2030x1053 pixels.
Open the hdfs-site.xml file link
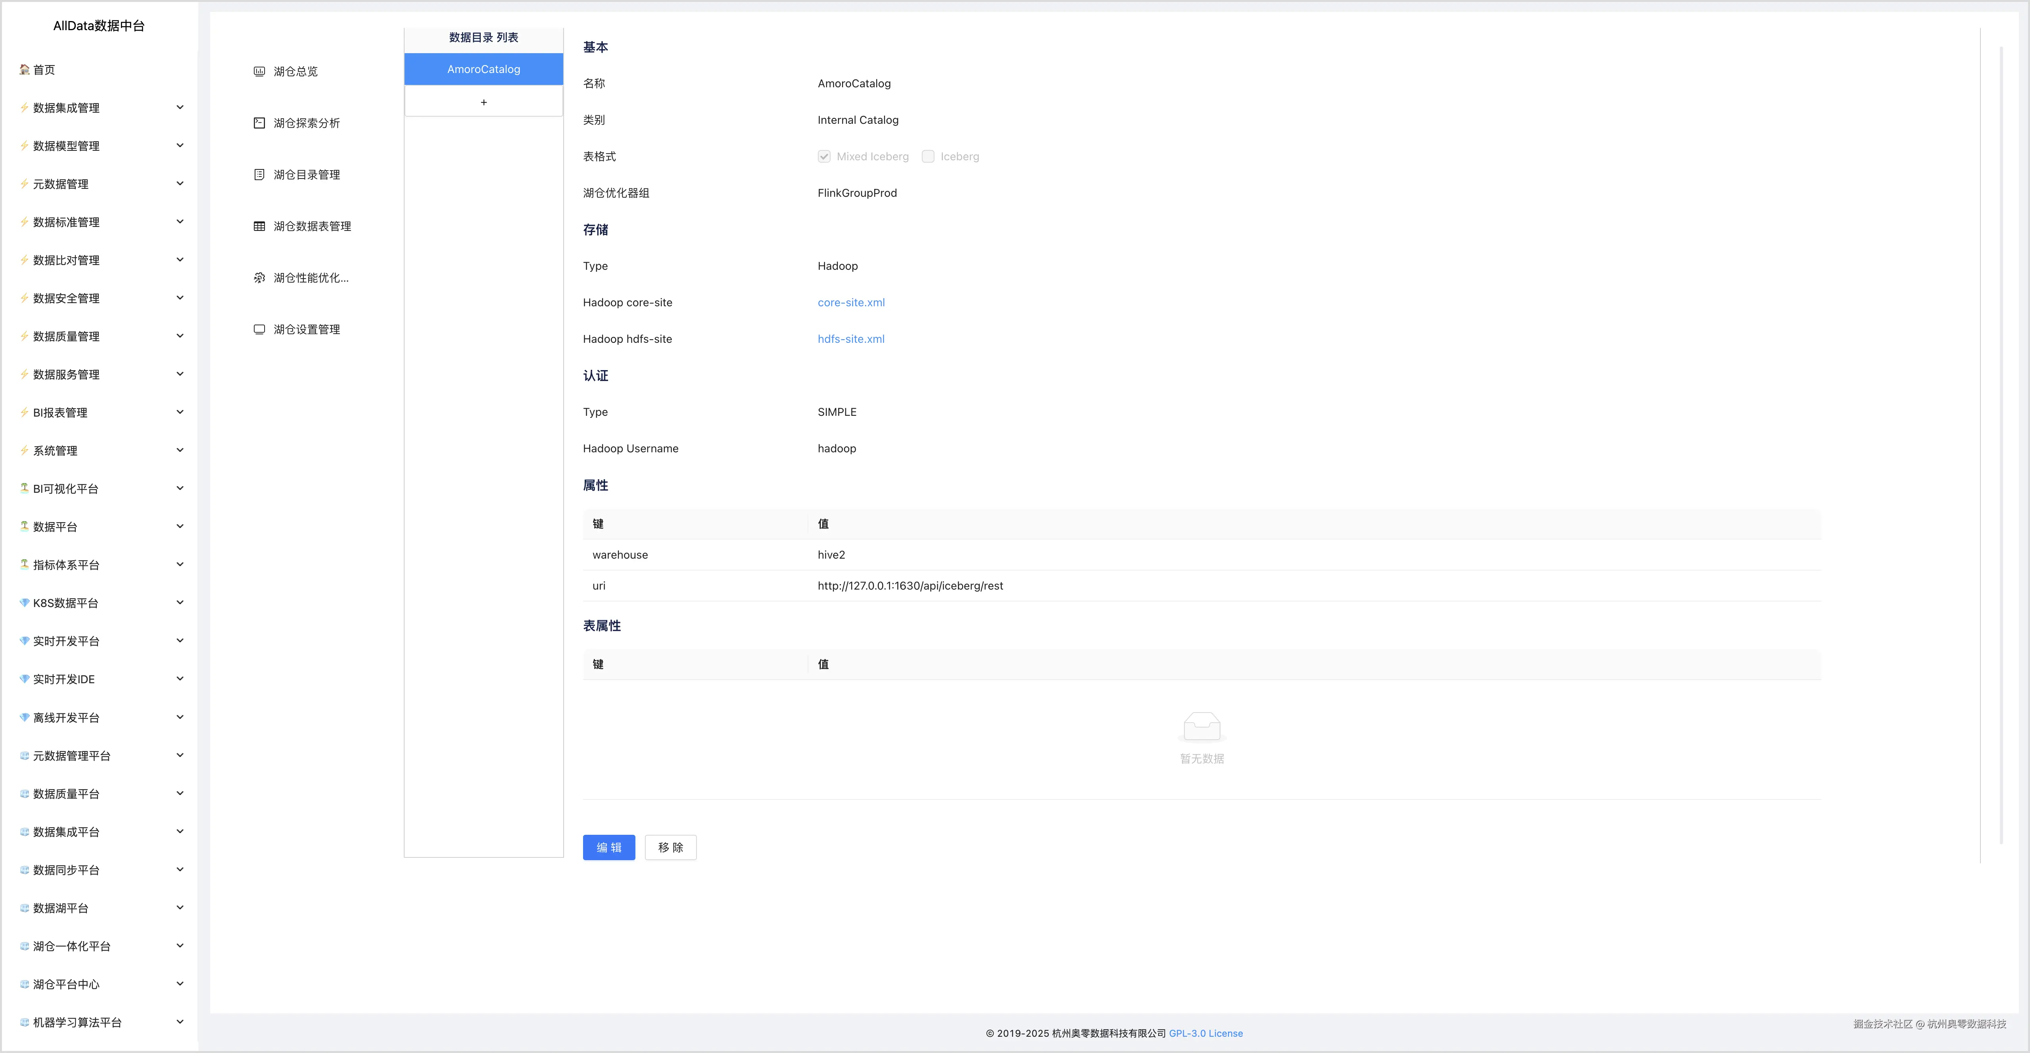[851, 339]
